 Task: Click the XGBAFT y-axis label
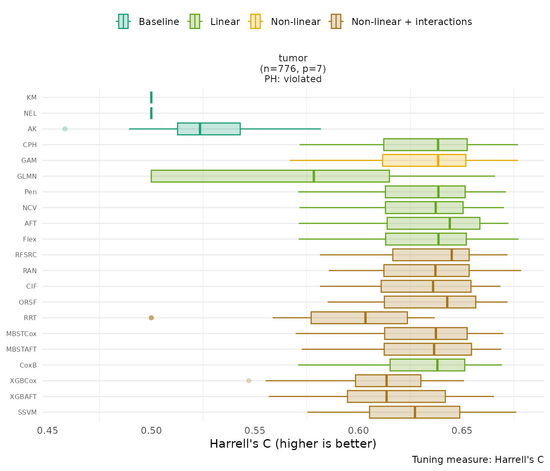pos(23,397)
